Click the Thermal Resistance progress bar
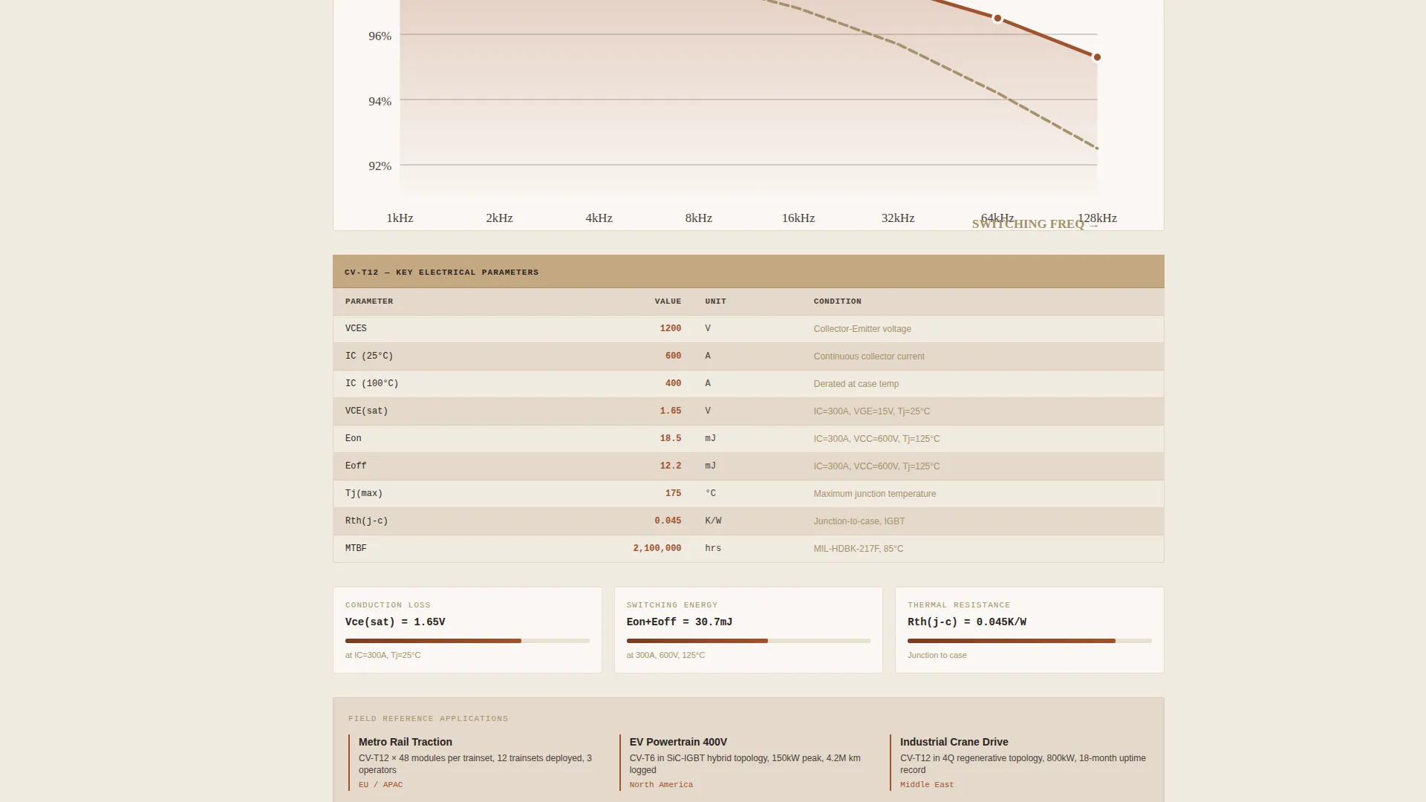The height and width of the screenshot is (802, 1426). click(x=1029, y=641)
